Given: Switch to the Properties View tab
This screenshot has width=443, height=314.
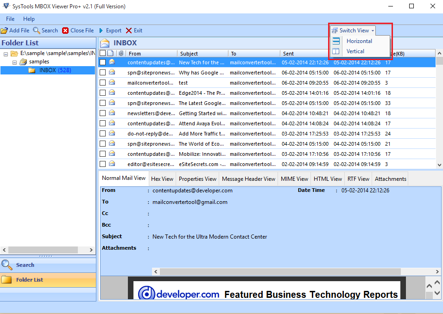Looking at the screenshot, I should pyautogui.click(x=197, y=179).
